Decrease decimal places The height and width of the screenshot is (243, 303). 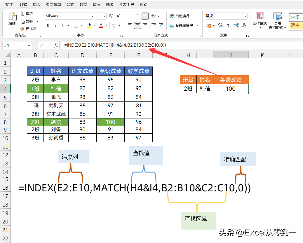pos(244,25)
